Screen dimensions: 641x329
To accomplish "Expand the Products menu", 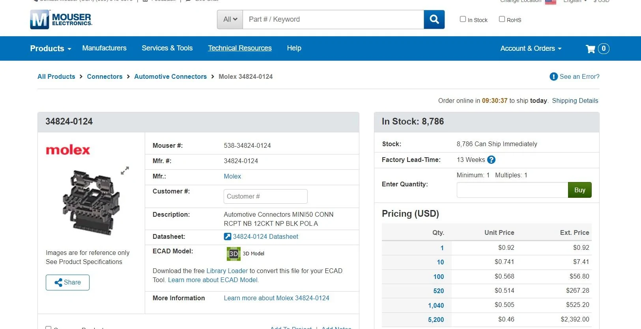I will tap(50, 48).
